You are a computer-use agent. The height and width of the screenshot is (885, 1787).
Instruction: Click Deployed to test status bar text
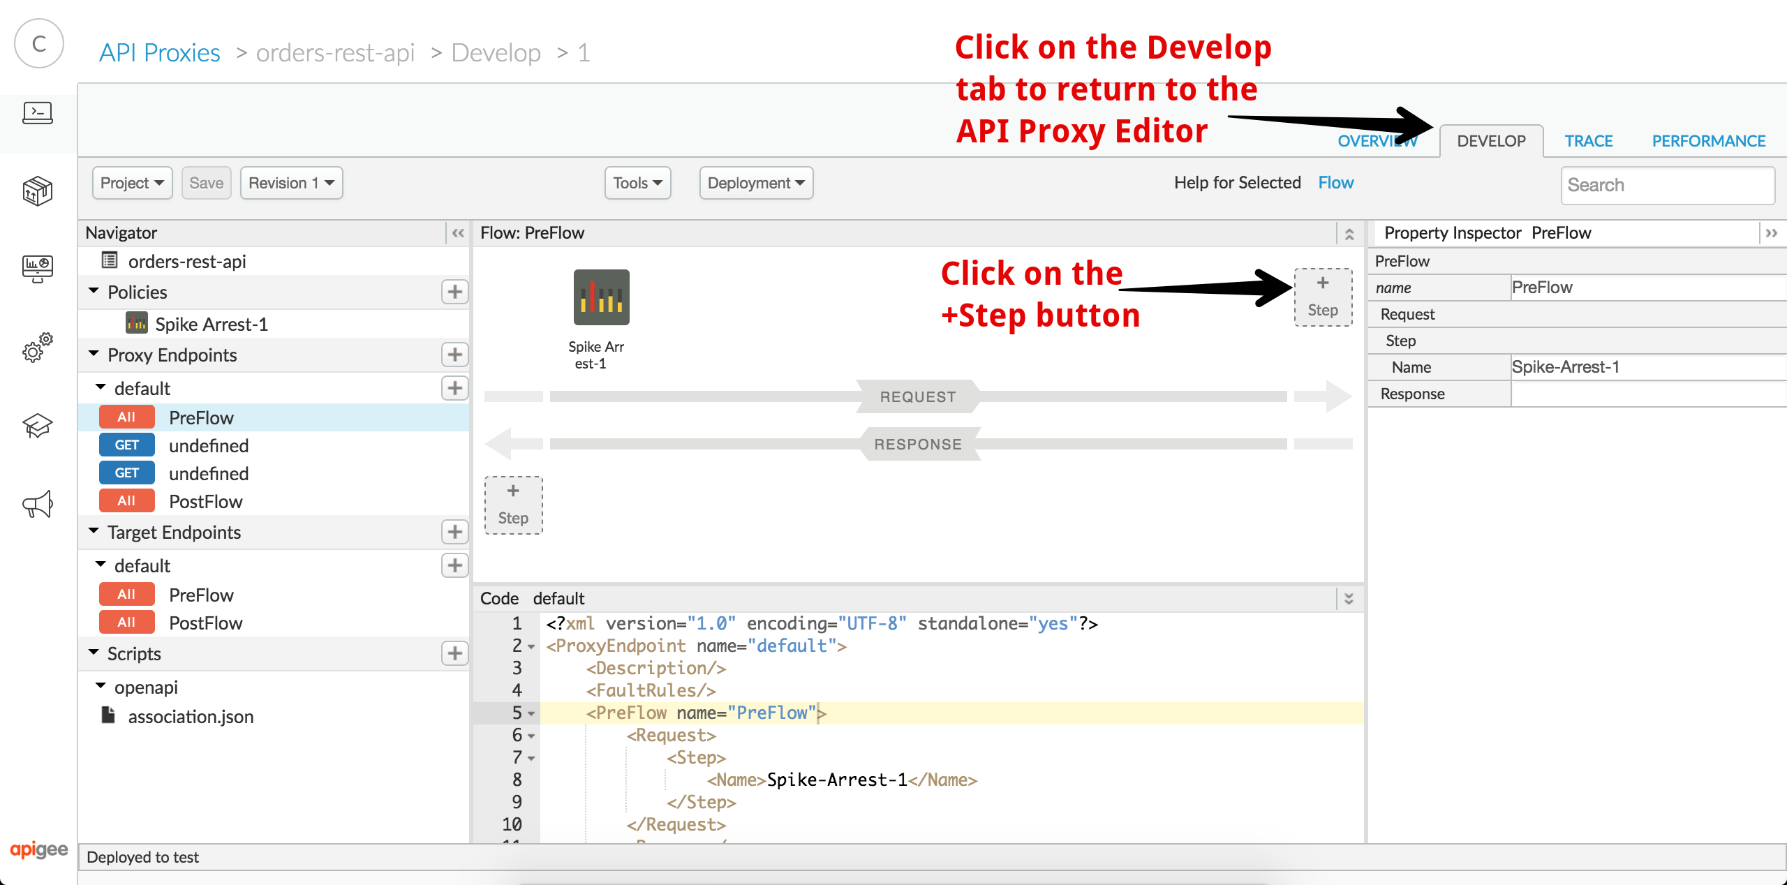click(142, 857)
